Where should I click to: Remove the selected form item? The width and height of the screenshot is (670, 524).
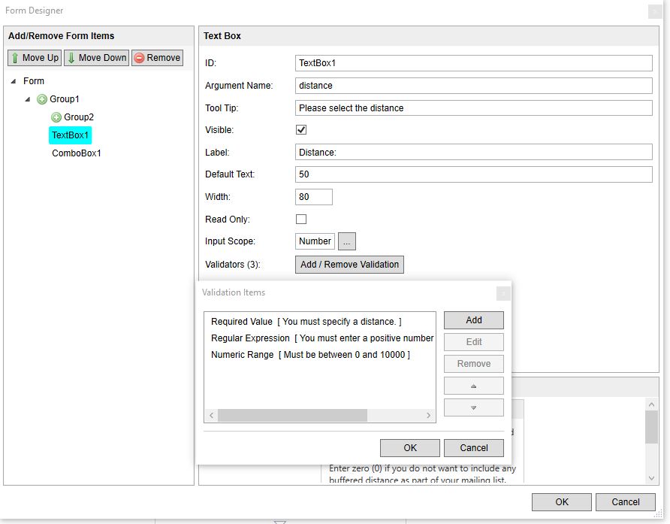point(157,58)
